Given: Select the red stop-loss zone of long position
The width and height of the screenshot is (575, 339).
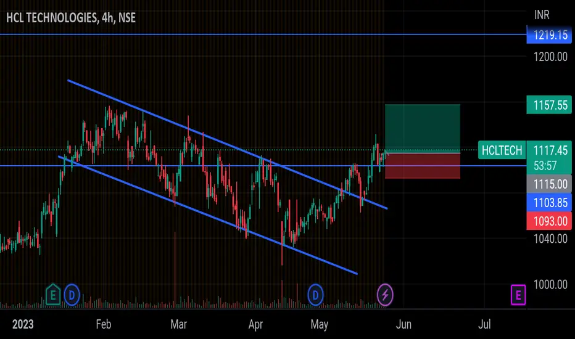Looking at the screenshot, I should 423,166.
